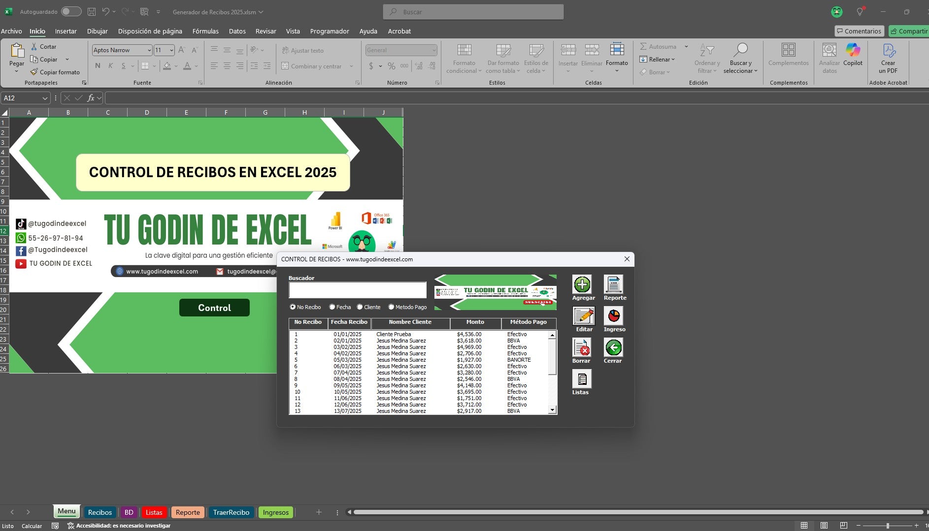Click the Normal view status bar icon
Viewport: 929px width, 531px height.
tap(804, 526)
